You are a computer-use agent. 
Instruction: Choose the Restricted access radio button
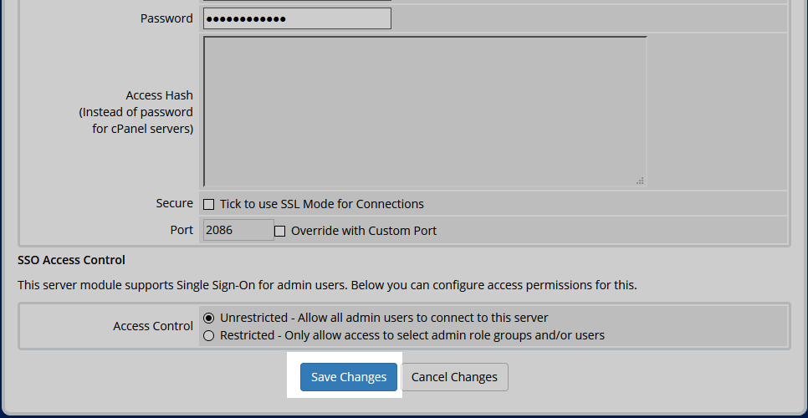coord(209,335)
